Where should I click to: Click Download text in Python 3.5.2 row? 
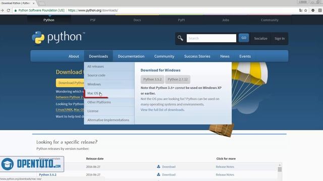(169, 174)
